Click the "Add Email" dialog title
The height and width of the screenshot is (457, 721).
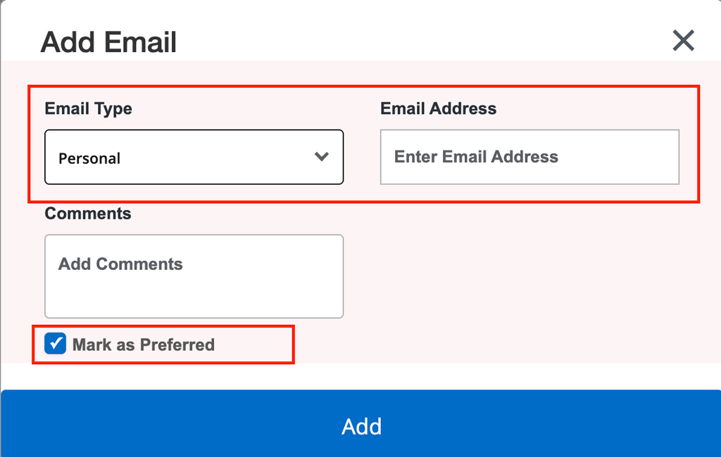pos(108,43)
